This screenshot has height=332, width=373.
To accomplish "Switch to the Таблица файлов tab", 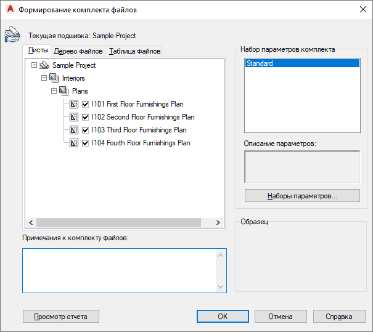I will (134, 51).
